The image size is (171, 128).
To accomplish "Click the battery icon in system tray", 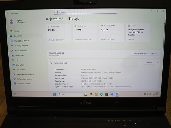I will tap(150, 94).
